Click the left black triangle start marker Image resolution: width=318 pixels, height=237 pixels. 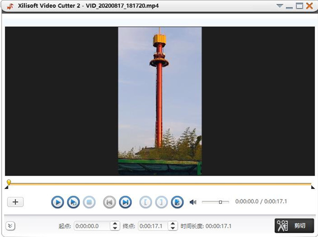click(x=6, y=188)
